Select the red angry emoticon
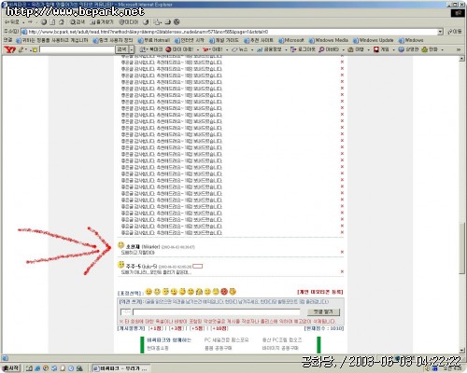This screenshot has height=373, width=467. click(x=224, y=292)
